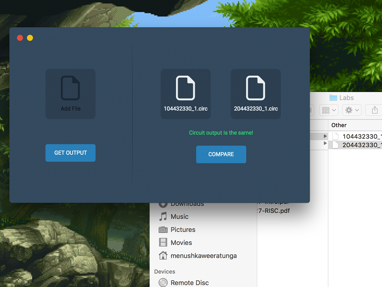Open menushkaweeratunga home folder in Finder
The image size is (382, 287).
coord(198,256)
